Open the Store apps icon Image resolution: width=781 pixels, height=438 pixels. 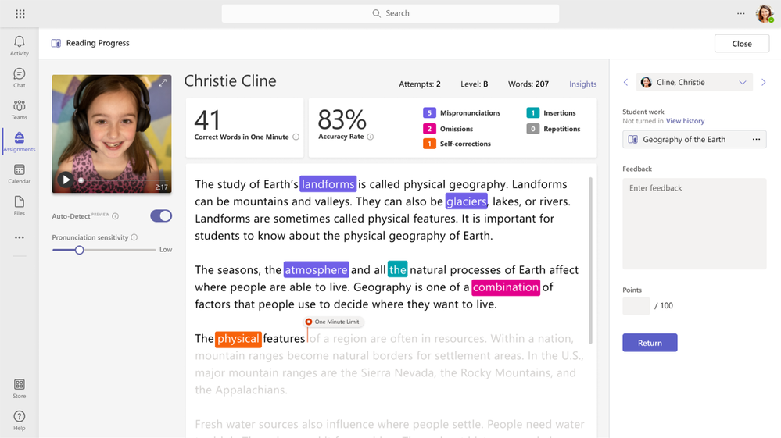(x=20, y=384)
